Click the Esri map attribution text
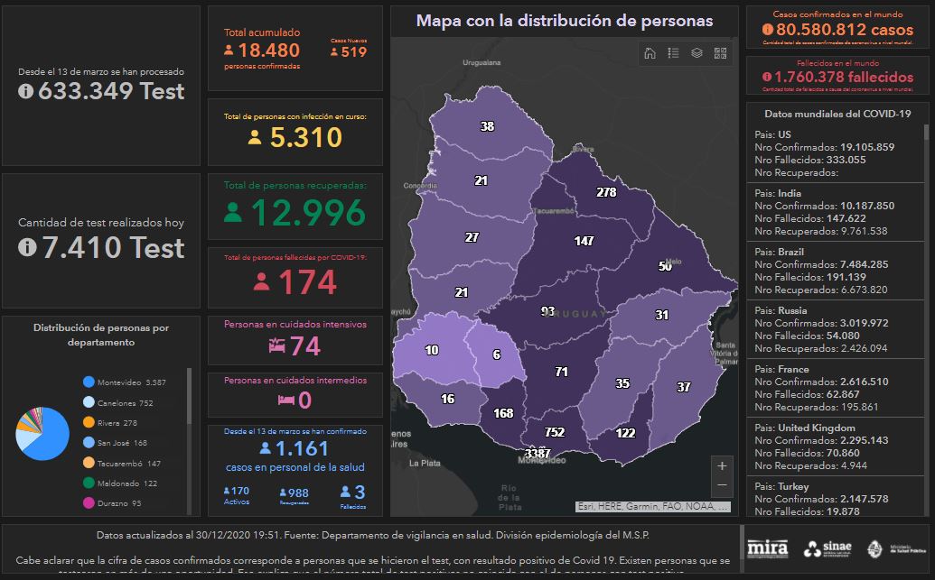 coord(652,507)
